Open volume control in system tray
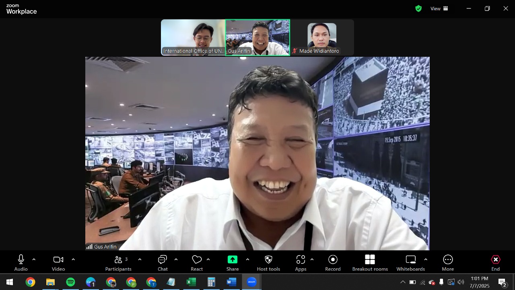 pyautogui.click(x=461, y=282)
